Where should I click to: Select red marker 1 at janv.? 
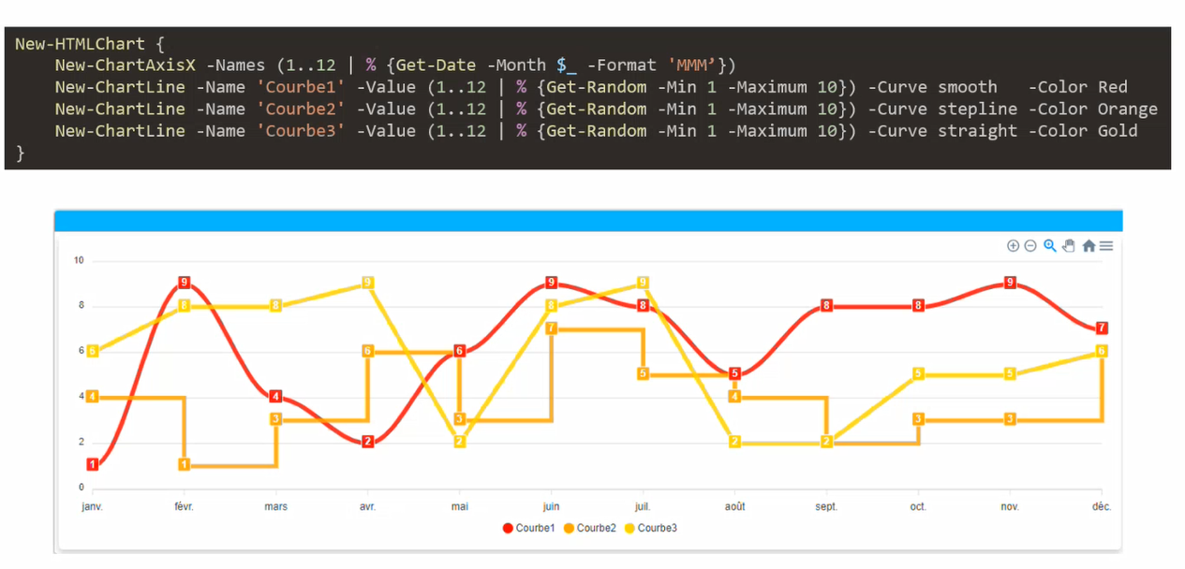pos(92,464)
